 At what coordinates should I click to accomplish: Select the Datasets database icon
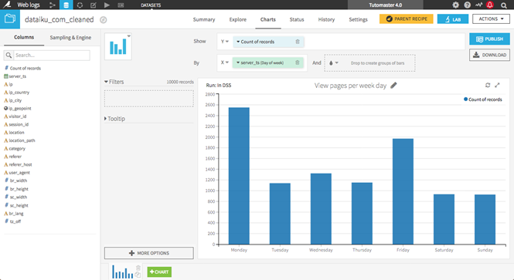point(66,5)
